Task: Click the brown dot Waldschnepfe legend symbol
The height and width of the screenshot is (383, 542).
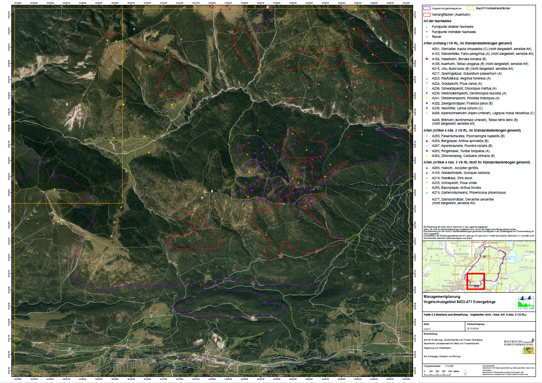Action: click(x=427, y=173)
